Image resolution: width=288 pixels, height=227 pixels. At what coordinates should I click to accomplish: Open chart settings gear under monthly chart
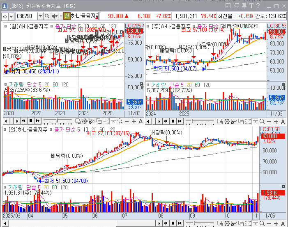[85, 121]
